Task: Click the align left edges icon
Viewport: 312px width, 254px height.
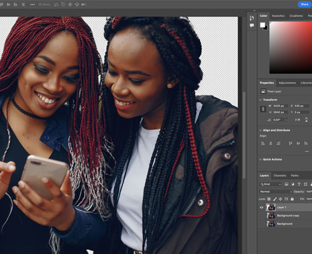Action: click(x=263, y=143)
